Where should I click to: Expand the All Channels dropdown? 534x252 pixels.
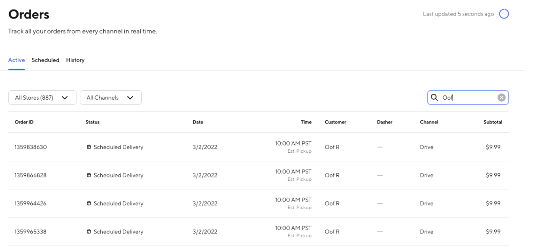(110, 98)
